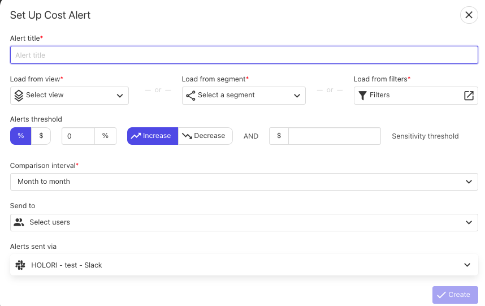Click the Alert title input field
Screen dimensions: 485x306
[244, 55]
